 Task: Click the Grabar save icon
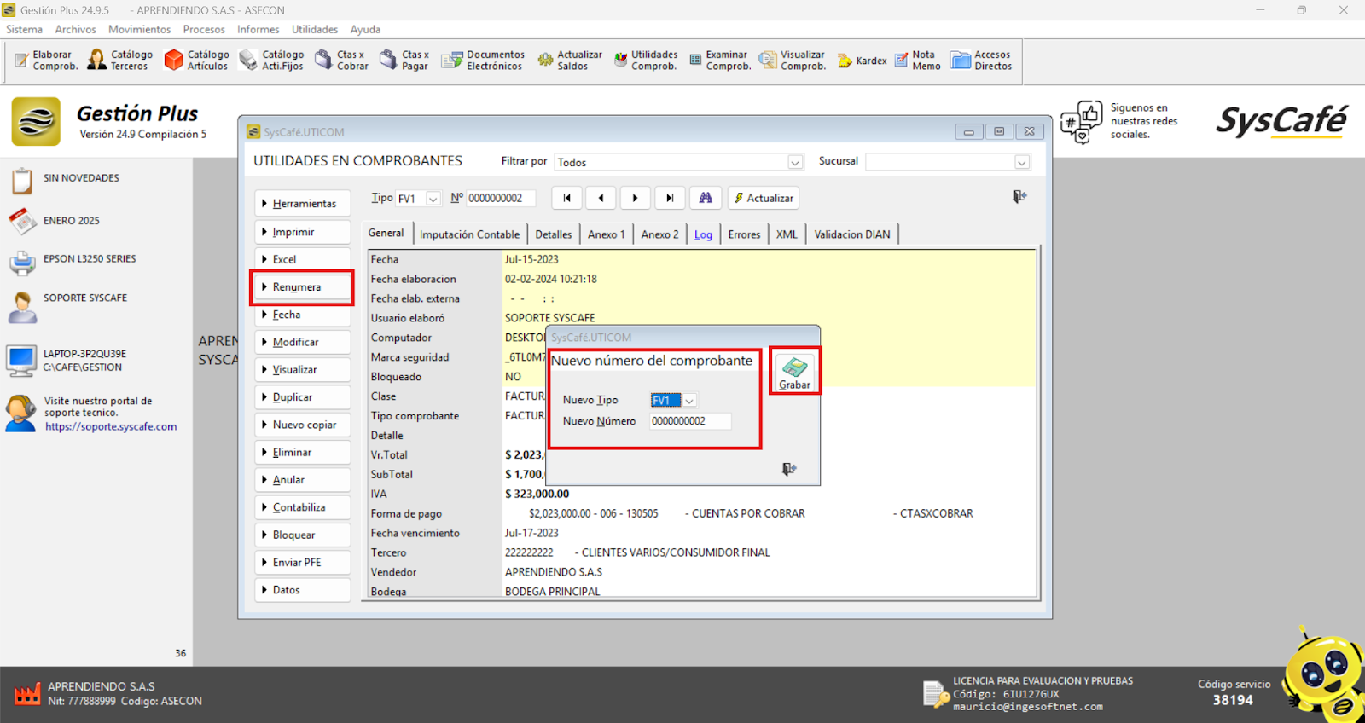[x=794, y=369]
